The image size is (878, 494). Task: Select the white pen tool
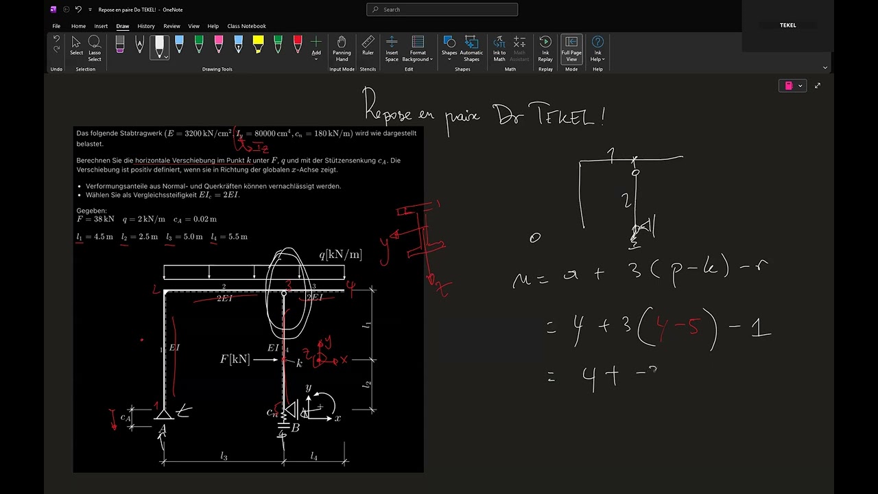point(159,45)
